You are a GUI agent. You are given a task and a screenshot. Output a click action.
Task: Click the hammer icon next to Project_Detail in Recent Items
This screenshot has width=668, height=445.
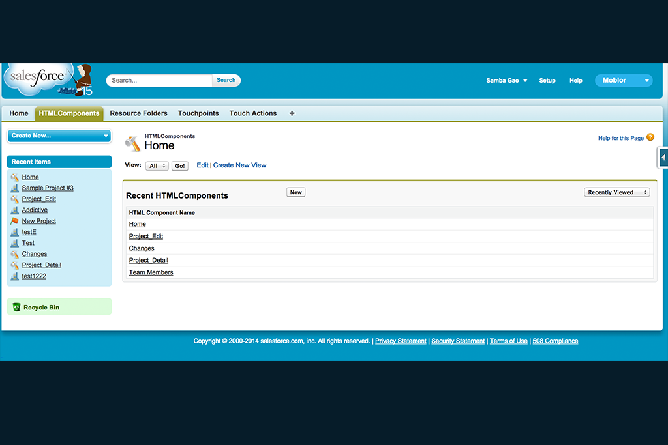(14, 265)
